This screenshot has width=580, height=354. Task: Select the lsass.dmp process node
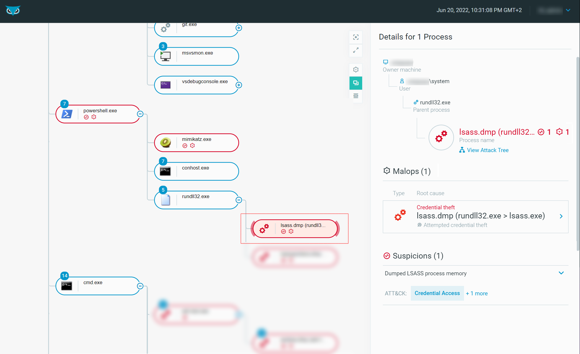(295, 228)
